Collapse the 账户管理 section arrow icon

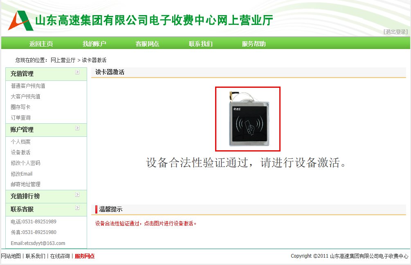click(77, 128)
